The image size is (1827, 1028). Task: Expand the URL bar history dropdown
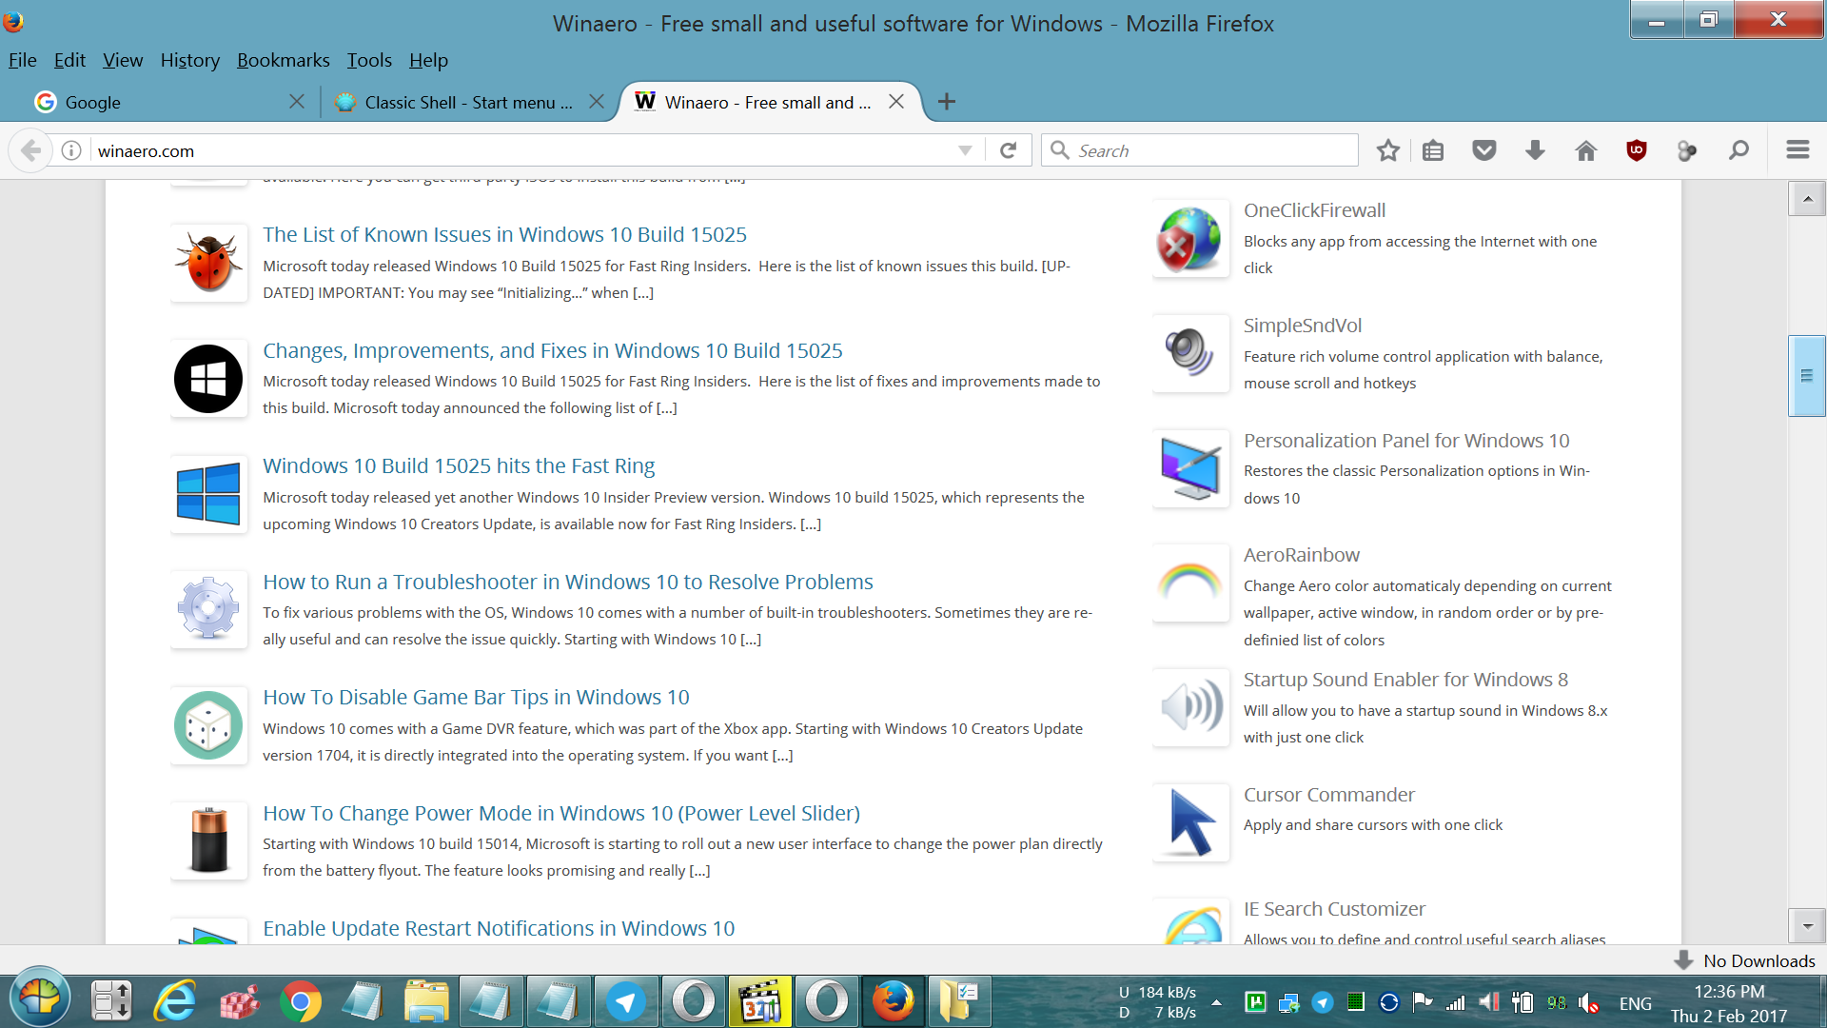point(965,150)
